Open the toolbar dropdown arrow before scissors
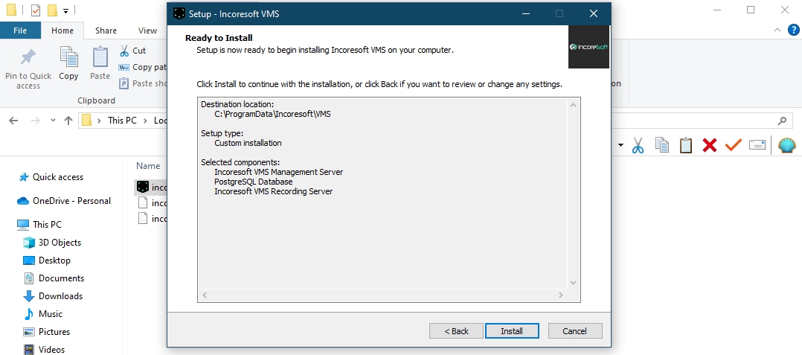This screenshot has height=355, width=802. click(620, 145)
